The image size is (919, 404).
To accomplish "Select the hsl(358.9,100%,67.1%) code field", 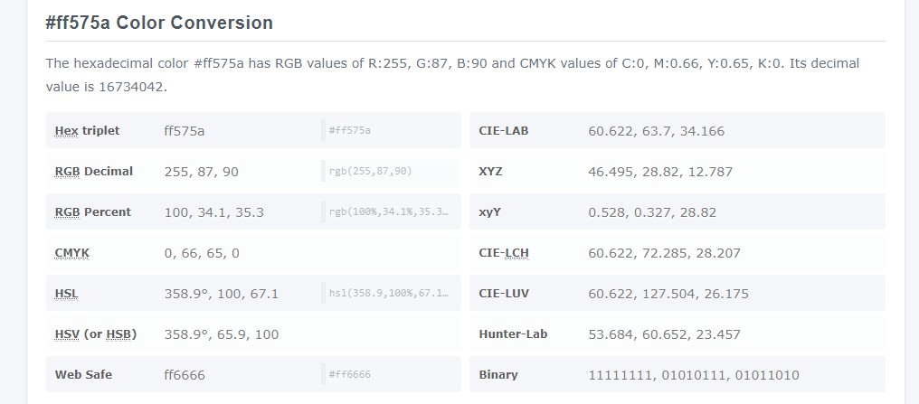I will (x=389, y=293).
